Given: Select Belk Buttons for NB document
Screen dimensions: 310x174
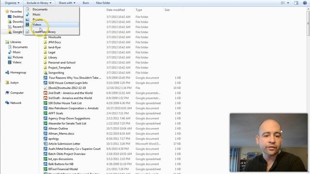Looking at the screenshot, I should click(61, 164).
